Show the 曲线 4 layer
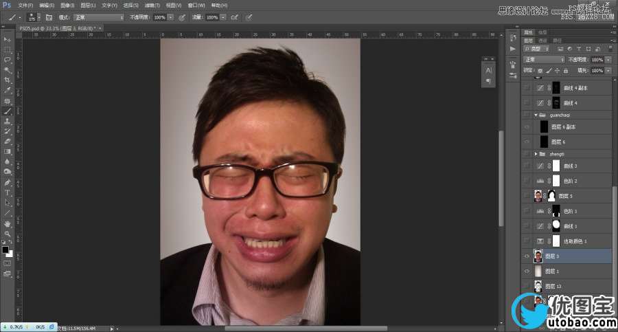 point(527,102)
